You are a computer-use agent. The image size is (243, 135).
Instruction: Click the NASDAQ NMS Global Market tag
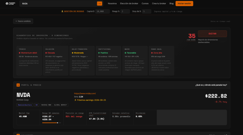54,105
